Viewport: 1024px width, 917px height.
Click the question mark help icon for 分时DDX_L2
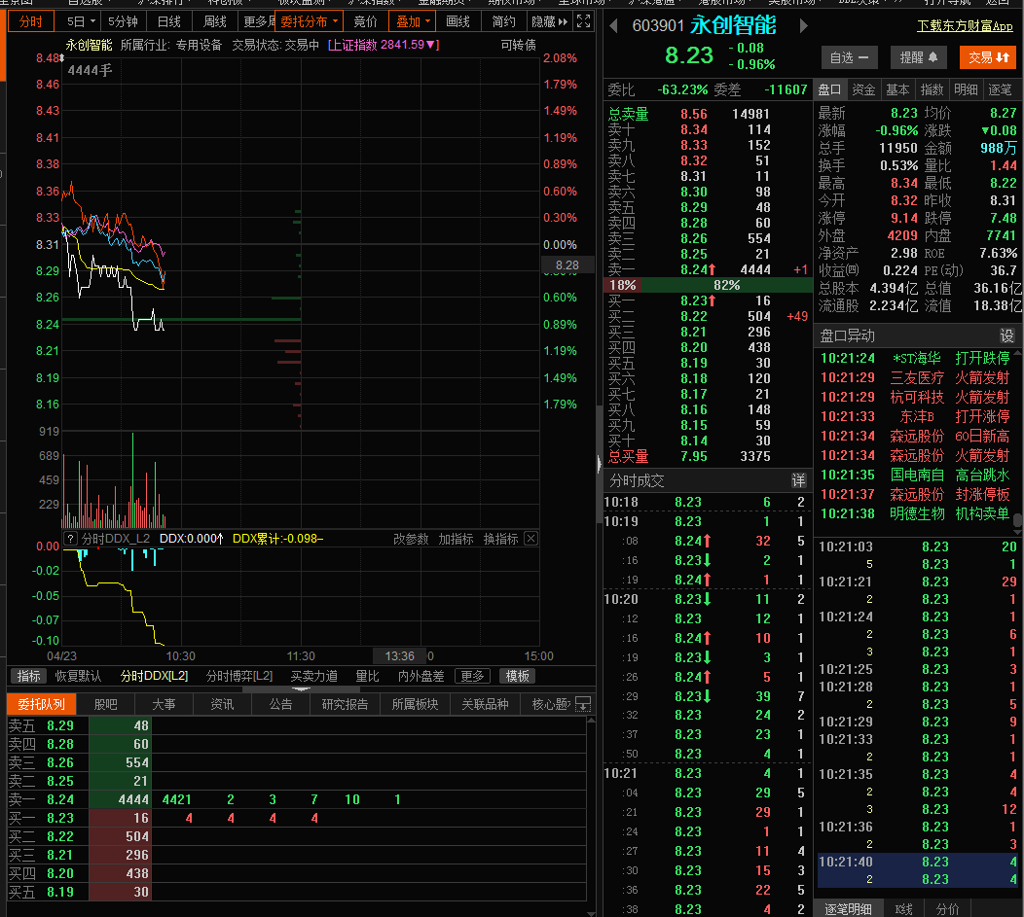[71, 539]
